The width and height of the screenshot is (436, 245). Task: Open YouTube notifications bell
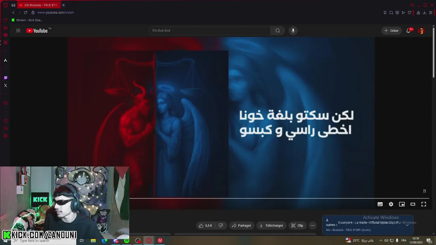pyautogui.click(x=408, y=31)
